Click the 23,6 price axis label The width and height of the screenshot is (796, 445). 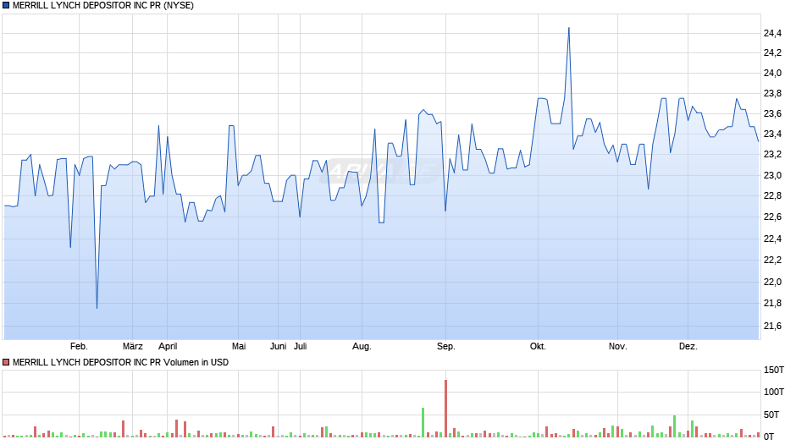pos(772,113)
